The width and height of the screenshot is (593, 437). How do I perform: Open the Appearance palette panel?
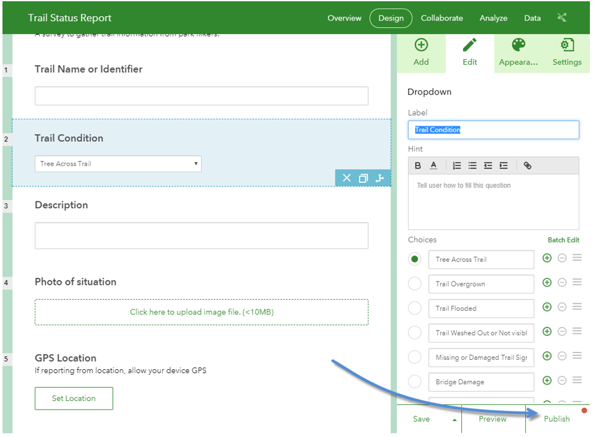518,53
